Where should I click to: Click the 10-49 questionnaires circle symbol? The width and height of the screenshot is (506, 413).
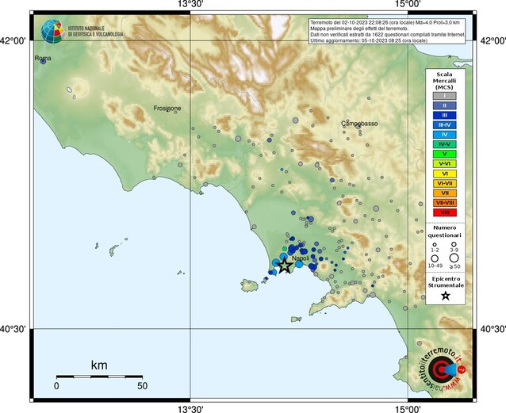[x=435, y=258]
